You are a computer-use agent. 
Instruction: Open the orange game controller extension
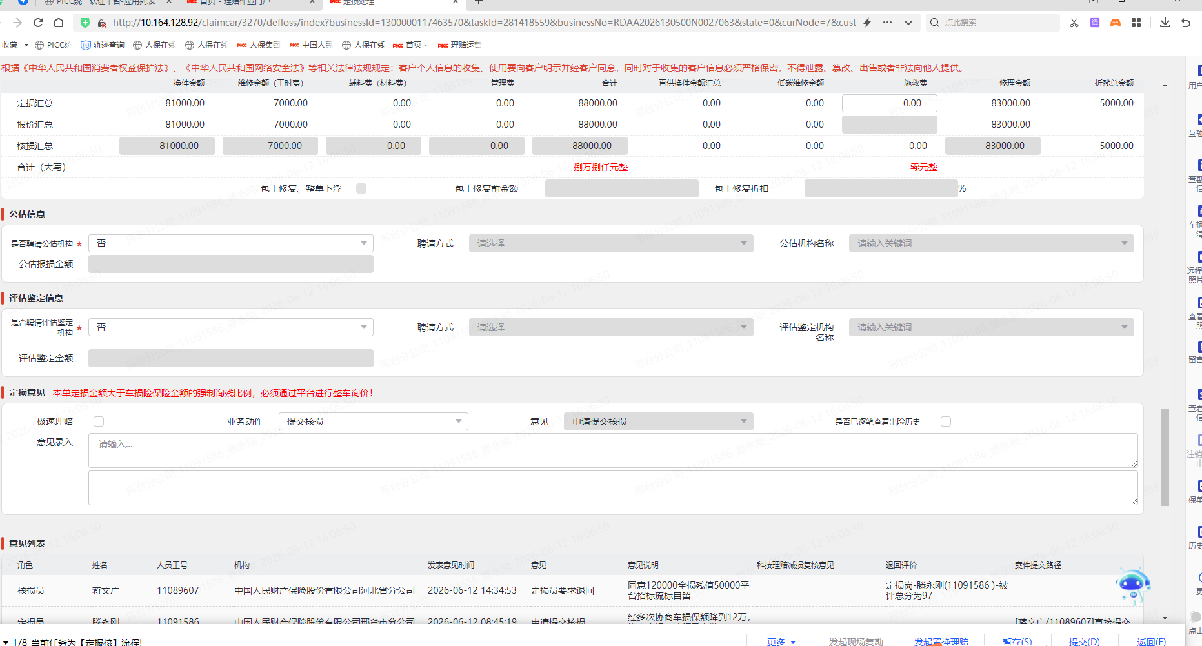tap(1116, 23)
